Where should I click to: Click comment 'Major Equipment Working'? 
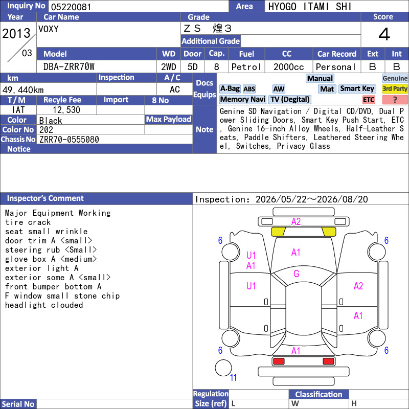58,213
